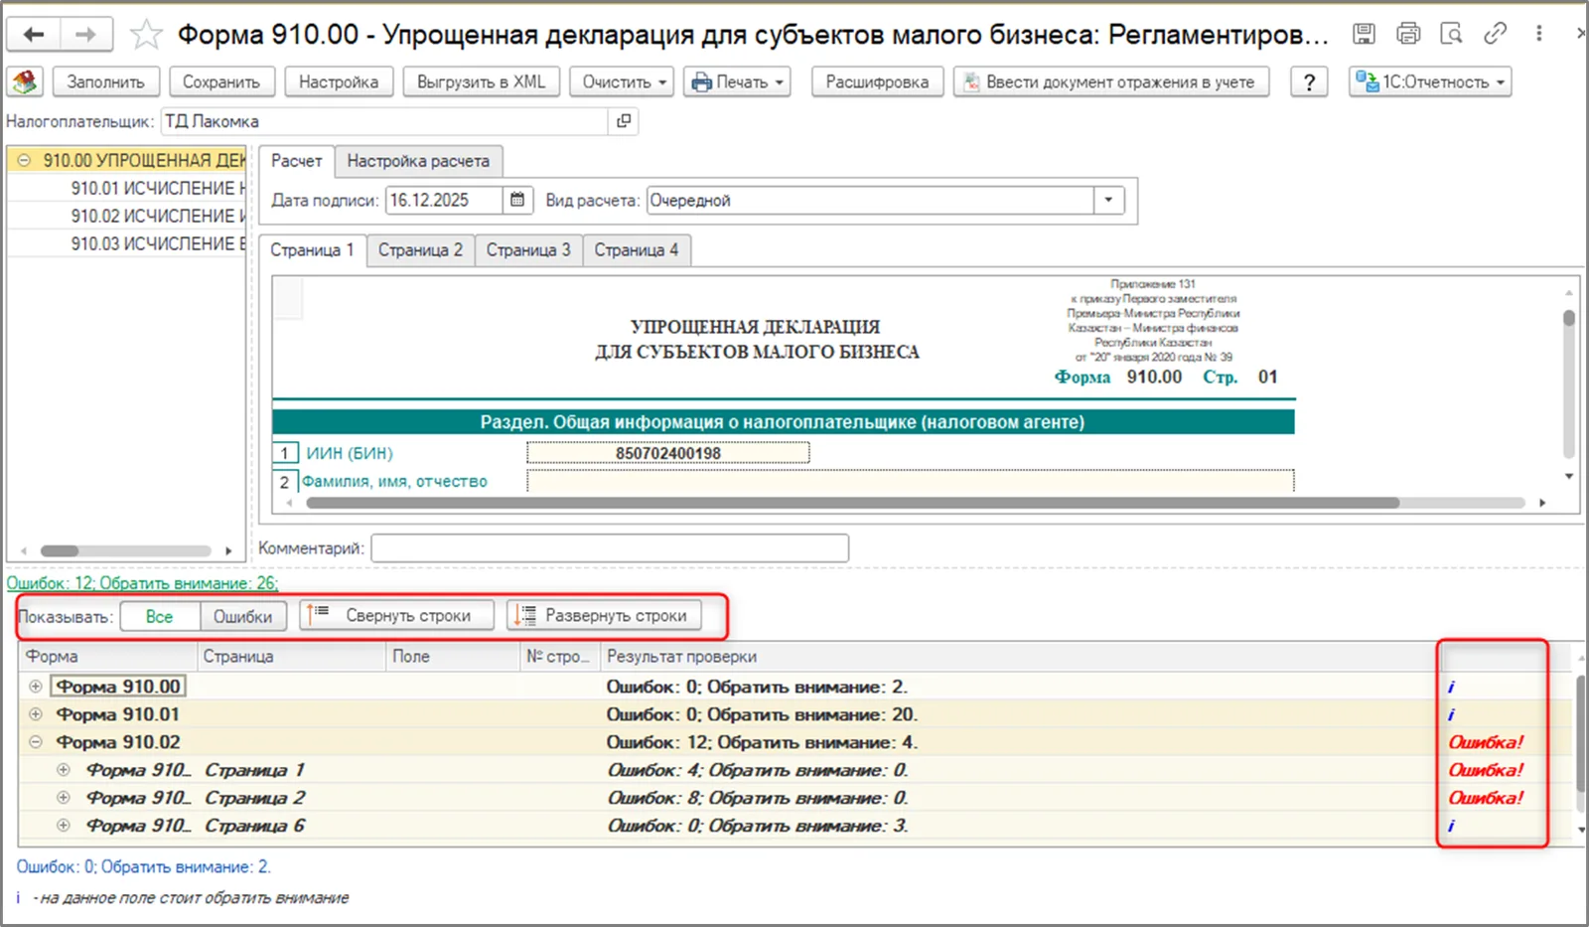Open the Вид расчета dropdown list

click(1108, 200)
